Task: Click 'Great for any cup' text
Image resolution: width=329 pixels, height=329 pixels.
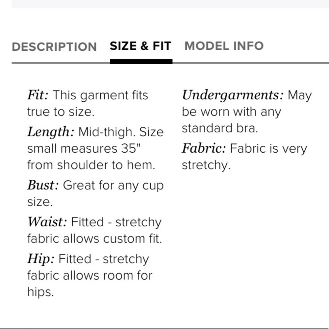Action: 113,186
